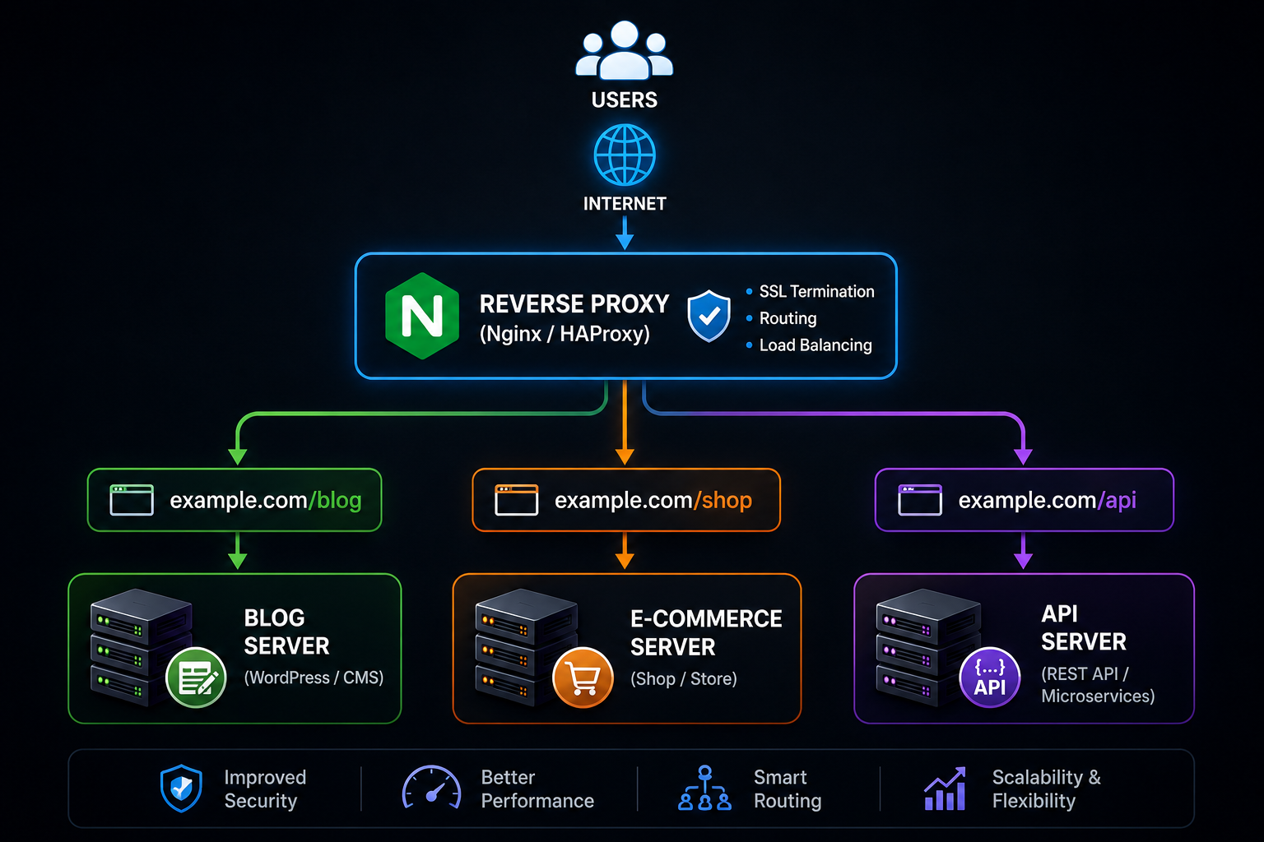1264x842 pixels.
Task: Click the Improved Security shield icon
Action: (x=181, y=789)
